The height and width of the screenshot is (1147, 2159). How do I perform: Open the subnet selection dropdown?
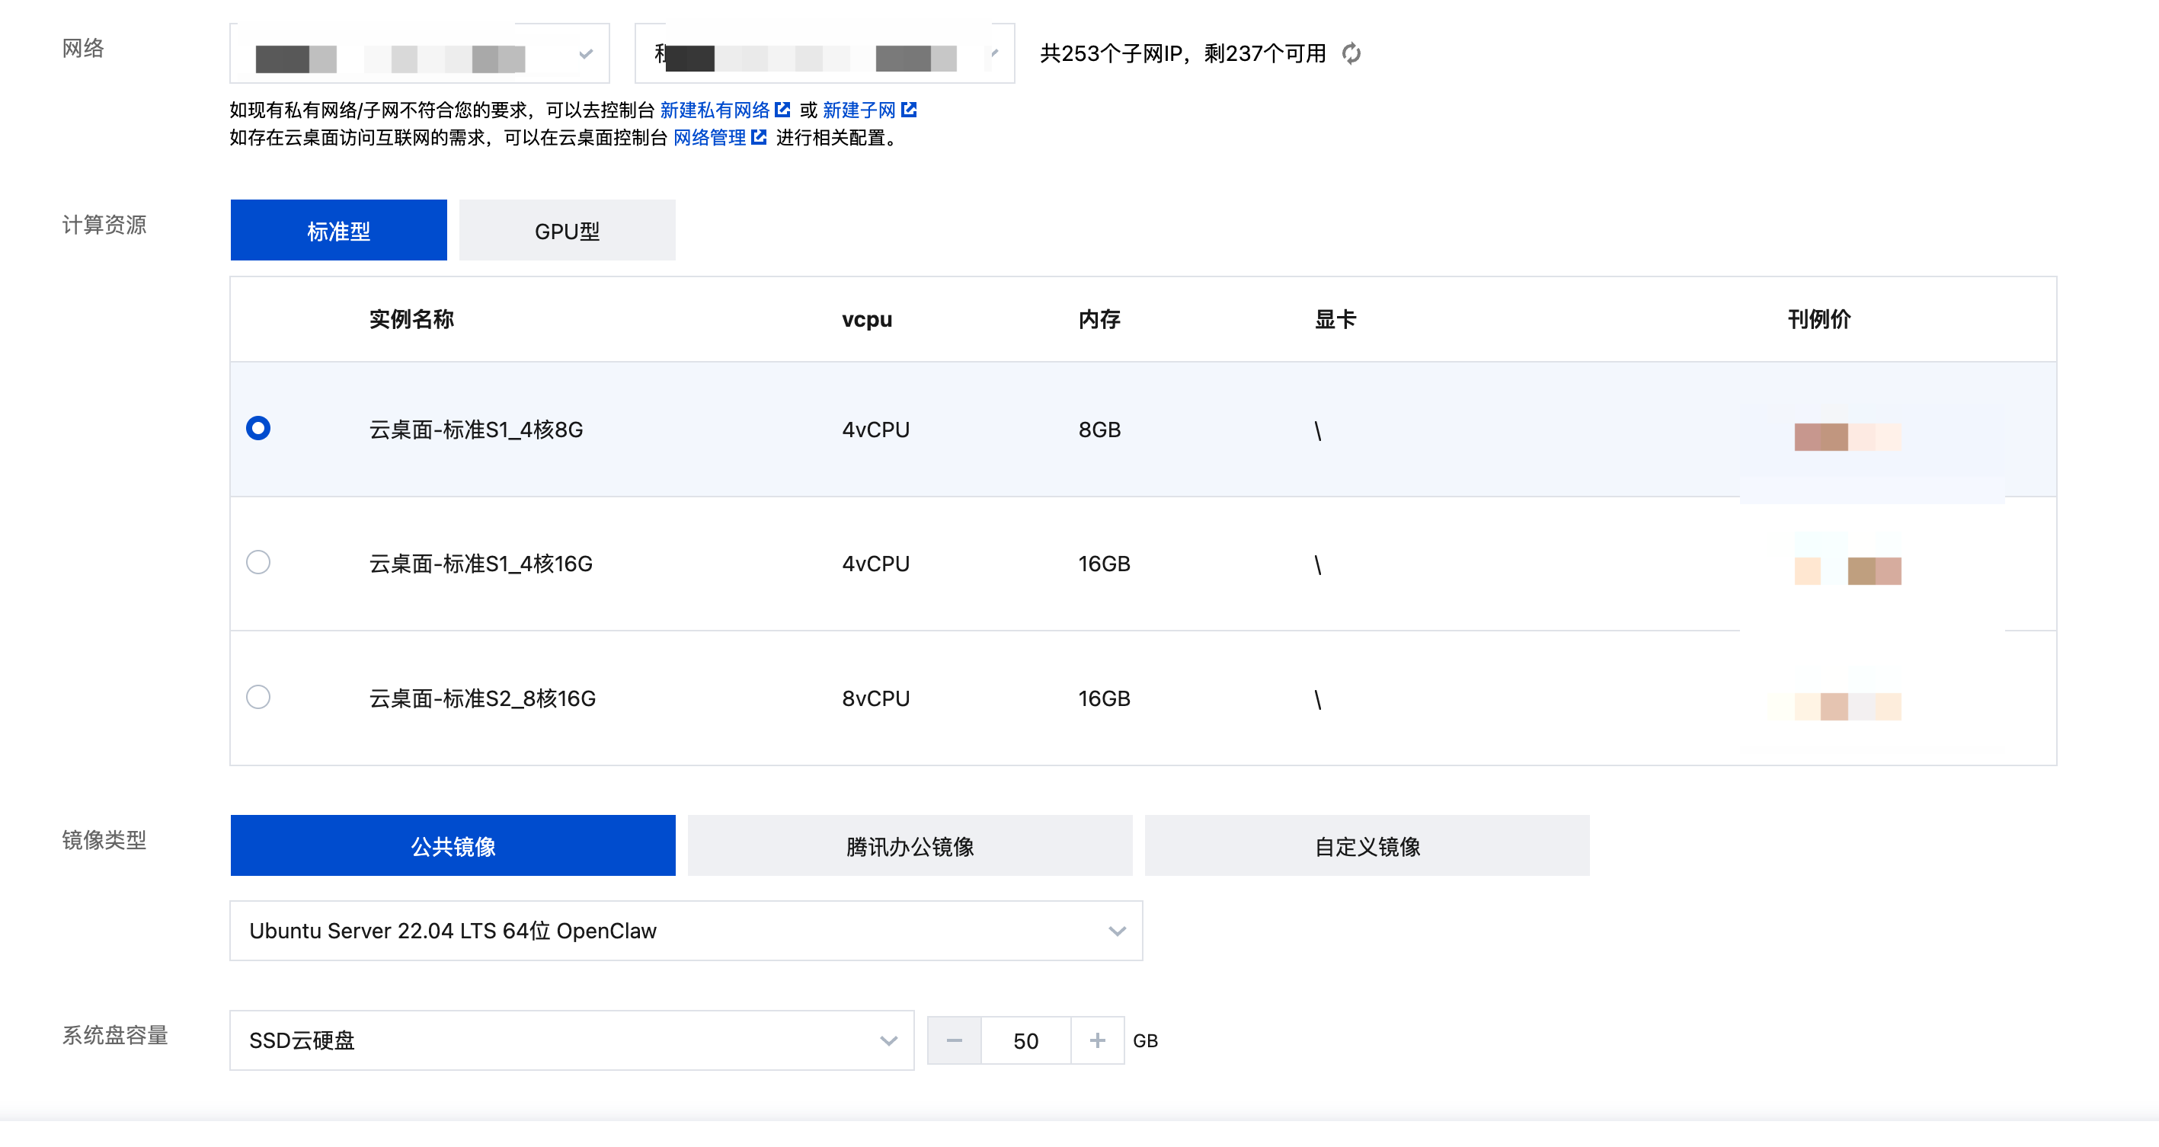824,53
